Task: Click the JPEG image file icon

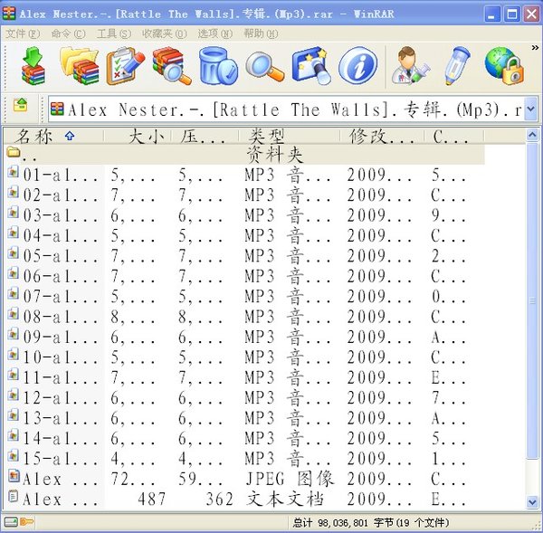Action: pyautogui.click(x=14, y=475)
